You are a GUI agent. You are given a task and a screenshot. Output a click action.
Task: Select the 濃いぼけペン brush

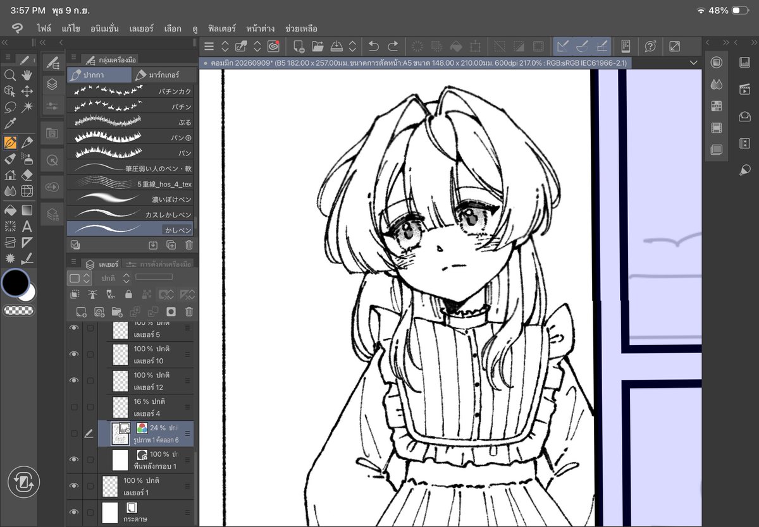pyautogui.click(x=132, y=199)
